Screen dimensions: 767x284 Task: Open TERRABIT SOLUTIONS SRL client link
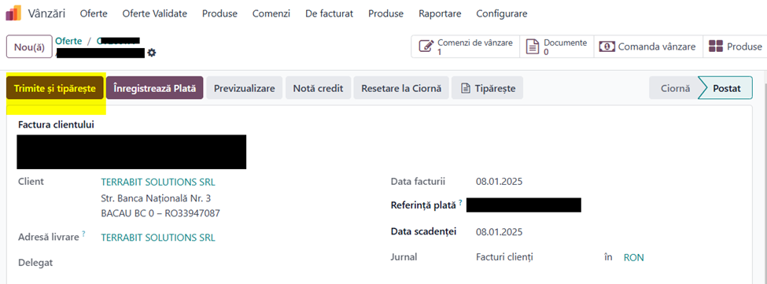[x=158, y=183]
